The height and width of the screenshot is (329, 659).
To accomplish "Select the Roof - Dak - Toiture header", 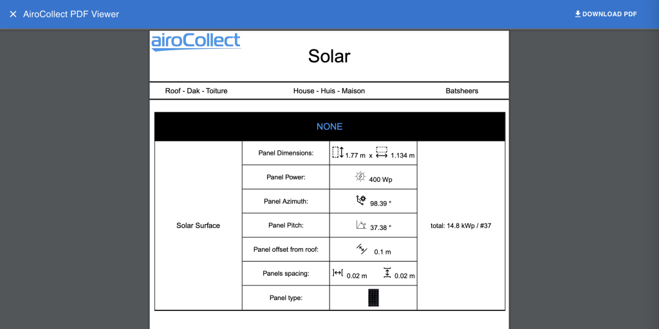I will pos(196,91).
